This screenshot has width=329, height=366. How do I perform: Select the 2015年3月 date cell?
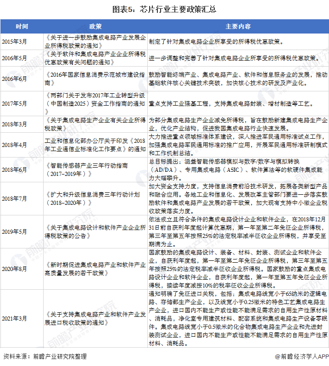pyautogui.click(x=15, y=42)
